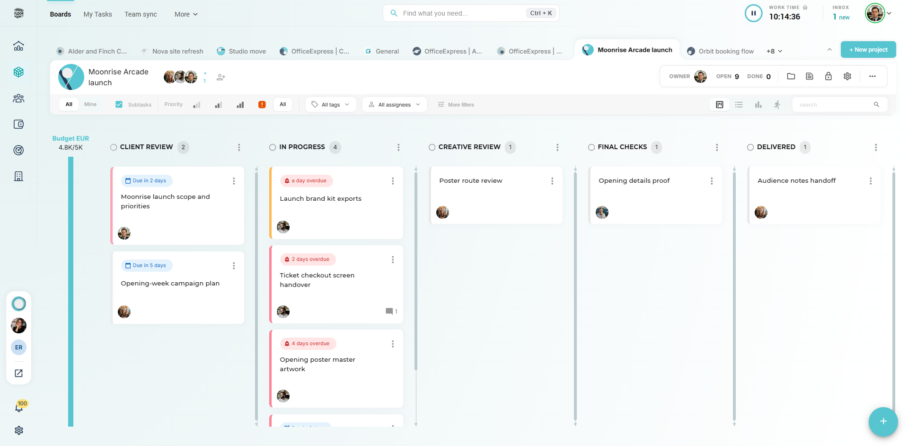Open the All tags dropdown

tap(330, 105)
